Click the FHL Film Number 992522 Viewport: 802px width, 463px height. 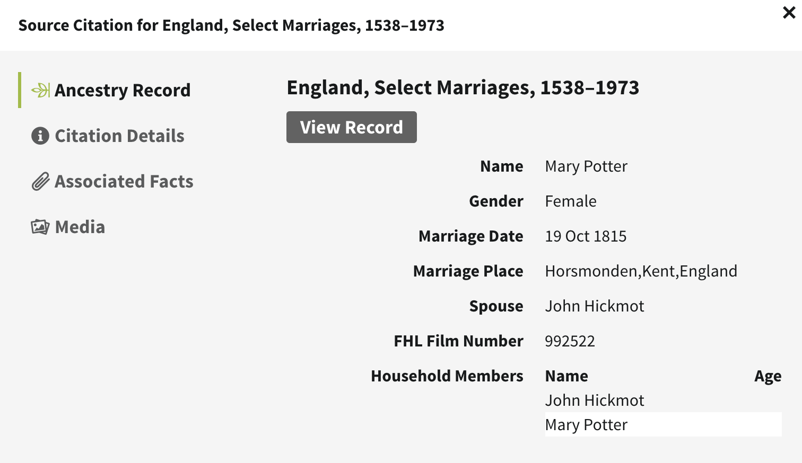coord(570,341)
